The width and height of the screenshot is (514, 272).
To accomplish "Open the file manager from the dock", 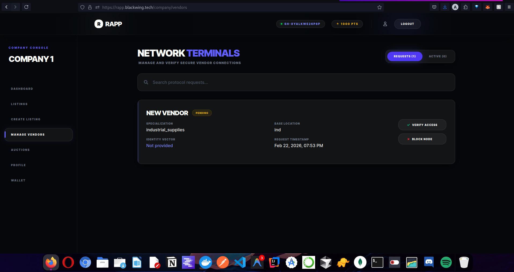I will click(103, 262).
